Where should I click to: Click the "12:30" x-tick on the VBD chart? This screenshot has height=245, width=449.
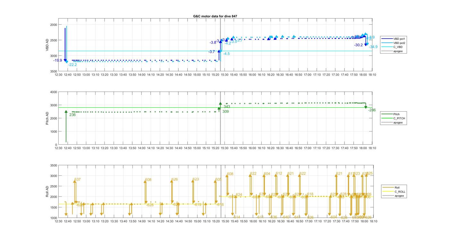point(58,75)
